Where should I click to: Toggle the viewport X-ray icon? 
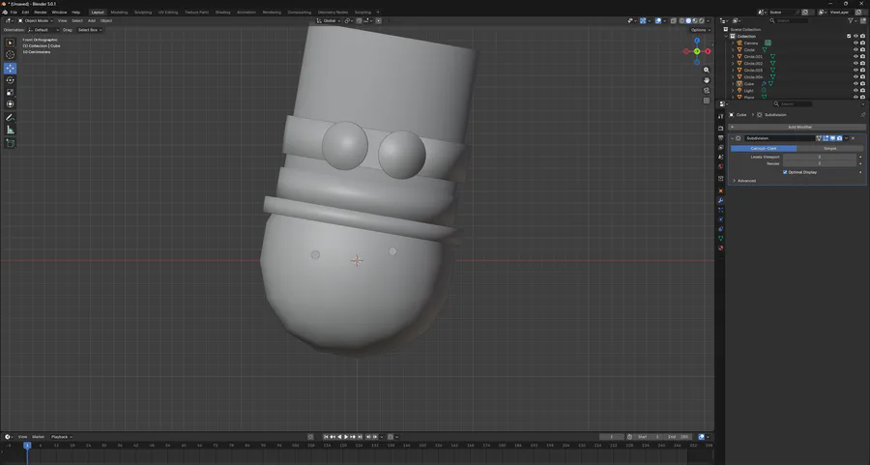pyautogui.click(x=673, y=20)
